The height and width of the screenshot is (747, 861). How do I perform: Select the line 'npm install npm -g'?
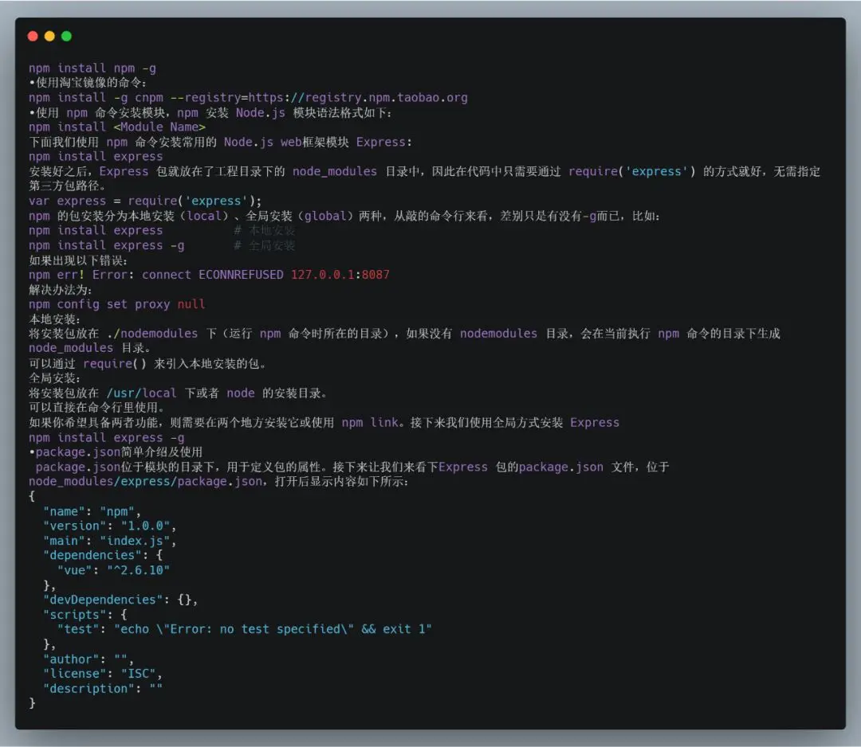[x=92, y=68]
